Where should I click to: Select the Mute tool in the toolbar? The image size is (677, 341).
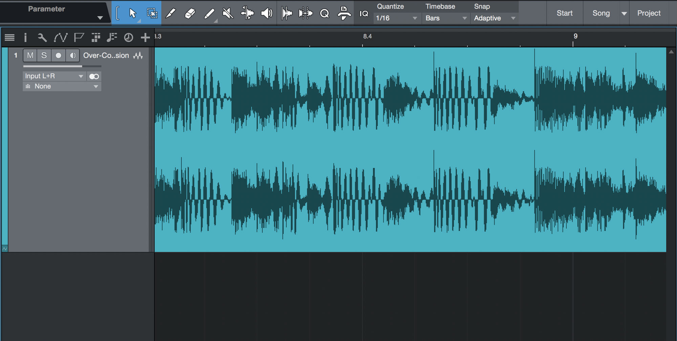coord(227,13)
